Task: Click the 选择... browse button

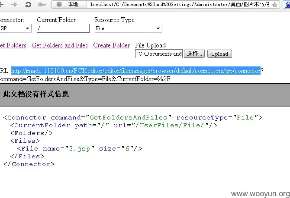Action: click(x=194, y=54)
